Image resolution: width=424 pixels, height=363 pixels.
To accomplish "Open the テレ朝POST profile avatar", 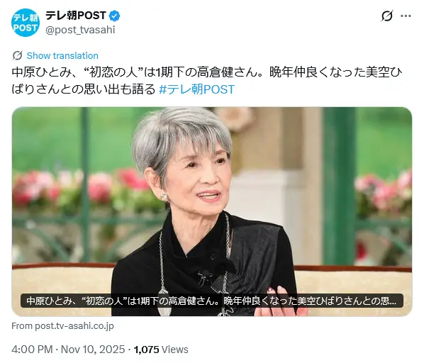I will [x=26, y=23].
